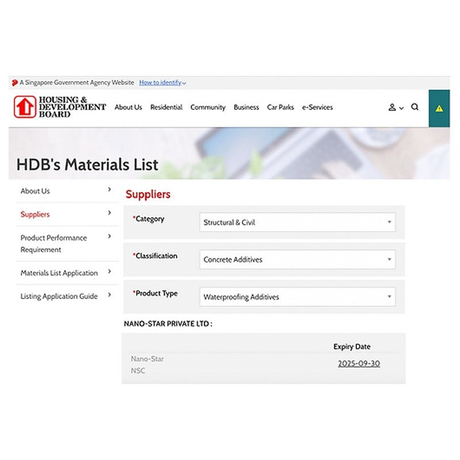Open Listing Application Guide sidebar item
460x460 pixels.
(x=59, y=296)
